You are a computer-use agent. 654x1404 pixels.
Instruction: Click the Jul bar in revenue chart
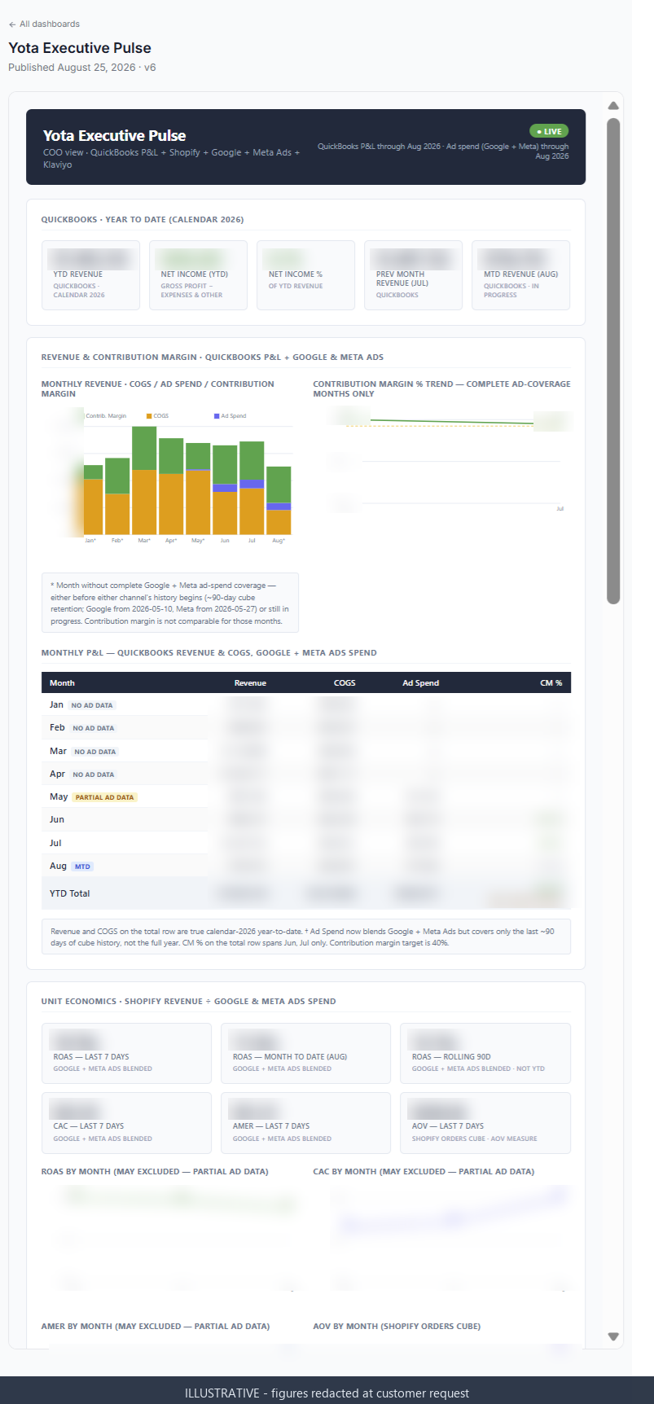[x=252, y=488]
